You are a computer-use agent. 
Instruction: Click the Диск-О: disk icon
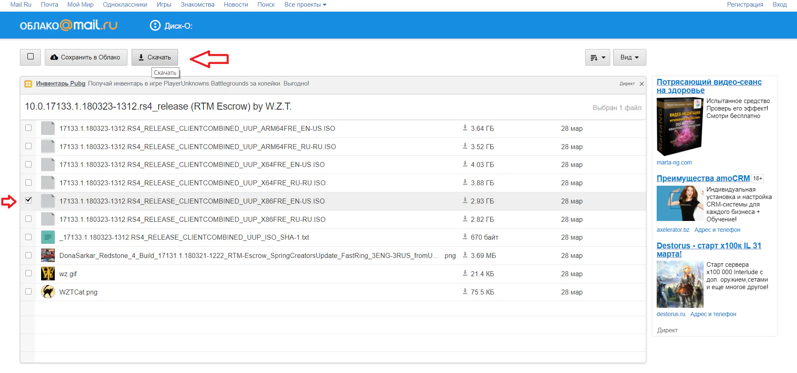pyautogui.click(x=155, y=26)
